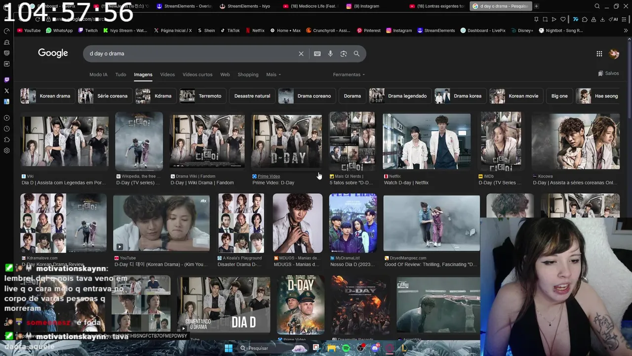This screenshot has height=356, width=632.
Task: Open the sidebar player icon
Action: pyautogui.click(x=6, y=118)
